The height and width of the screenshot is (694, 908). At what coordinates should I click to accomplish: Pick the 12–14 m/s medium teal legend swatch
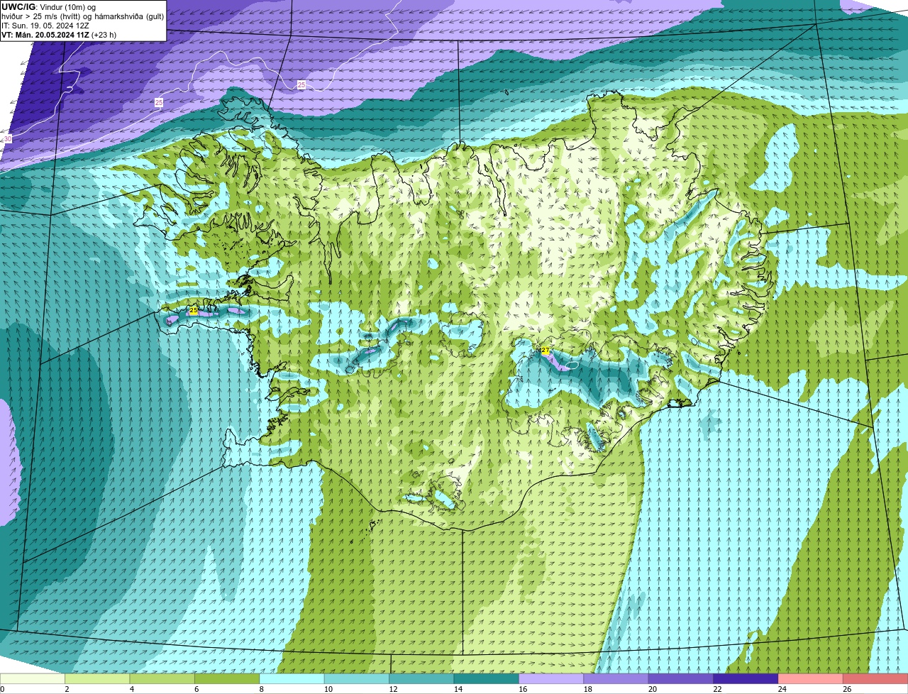(x=421, y=678)
